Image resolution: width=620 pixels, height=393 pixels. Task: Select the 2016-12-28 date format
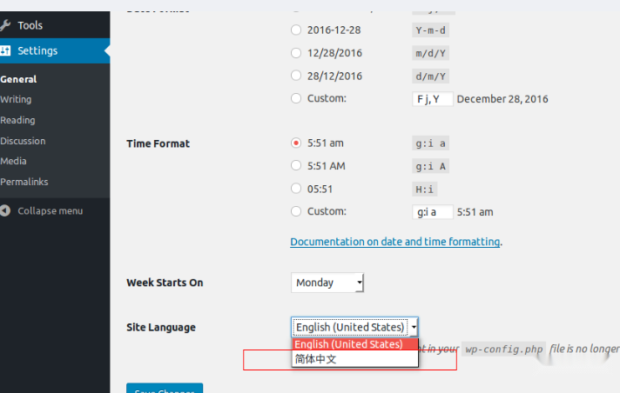296,30
